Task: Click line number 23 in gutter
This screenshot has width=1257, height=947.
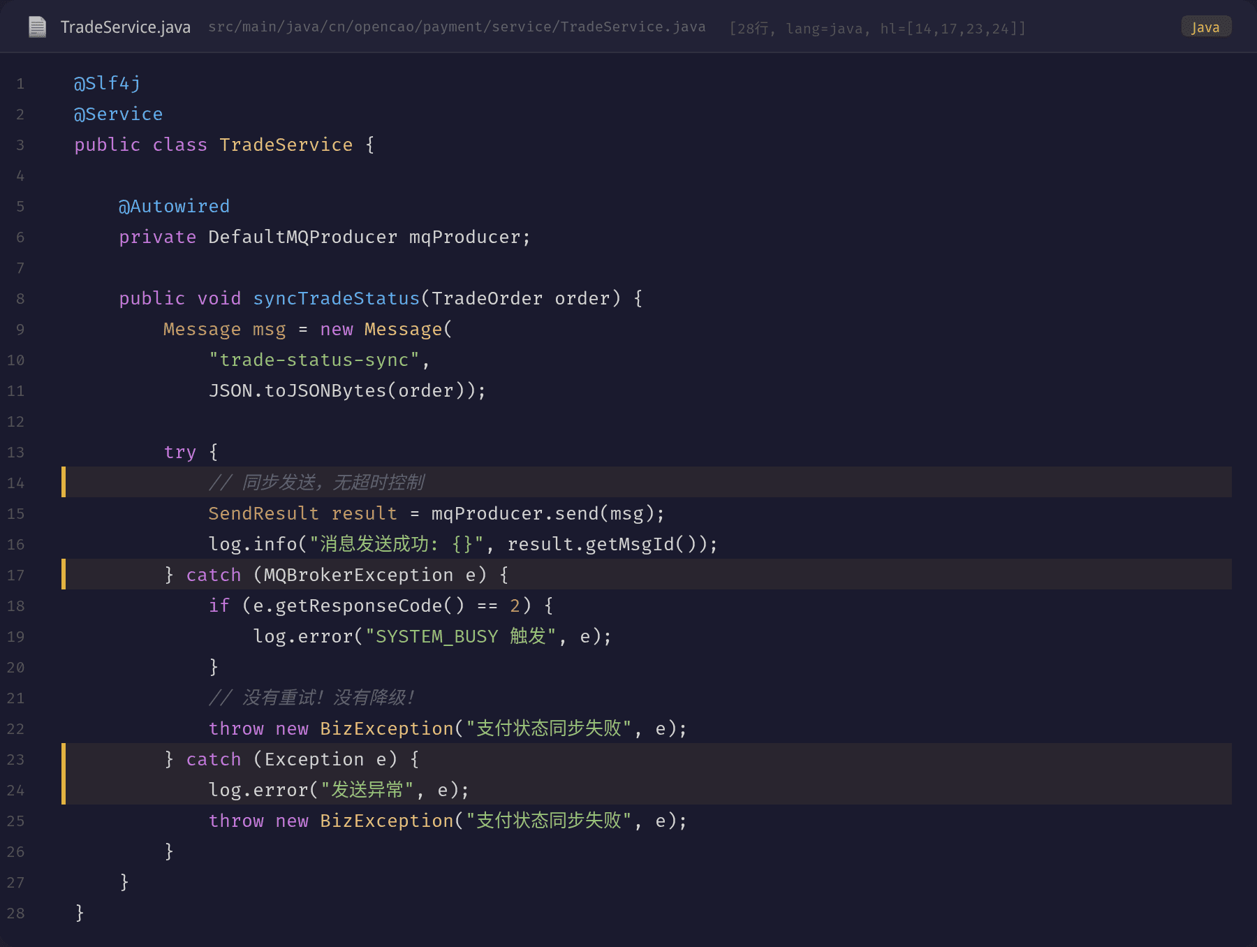Action: [x=15, y=760]
